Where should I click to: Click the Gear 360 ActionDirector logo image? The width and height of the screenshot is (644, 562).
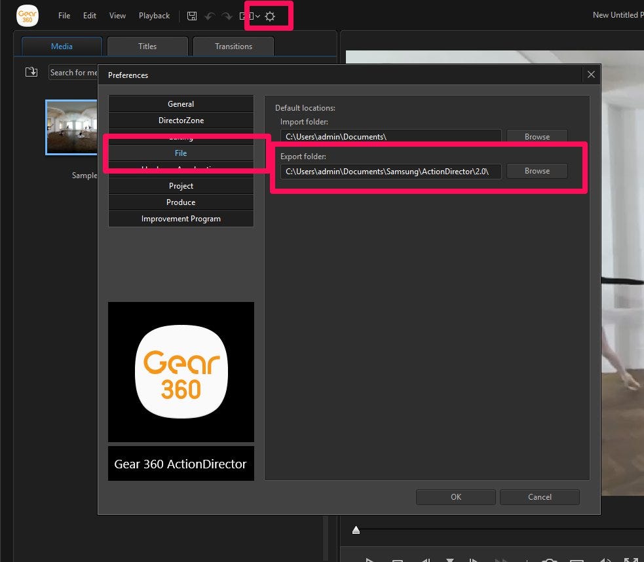pos(181,371)
